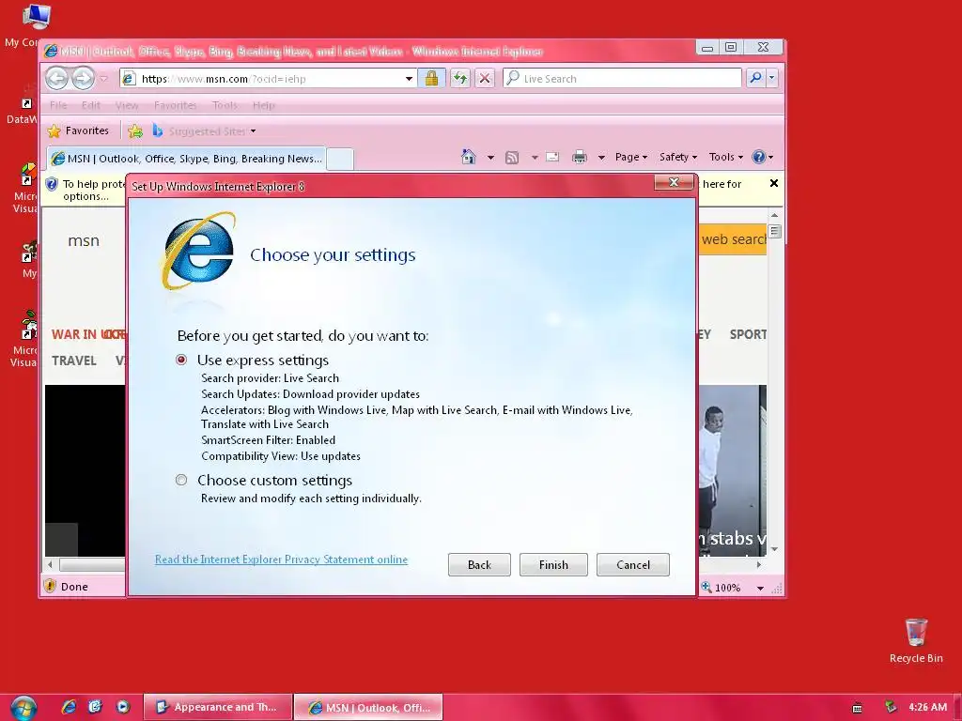Click the web search button on MSN
This screenshot has width=962, height=721.
pyautogui.click(x=733, y=239)
